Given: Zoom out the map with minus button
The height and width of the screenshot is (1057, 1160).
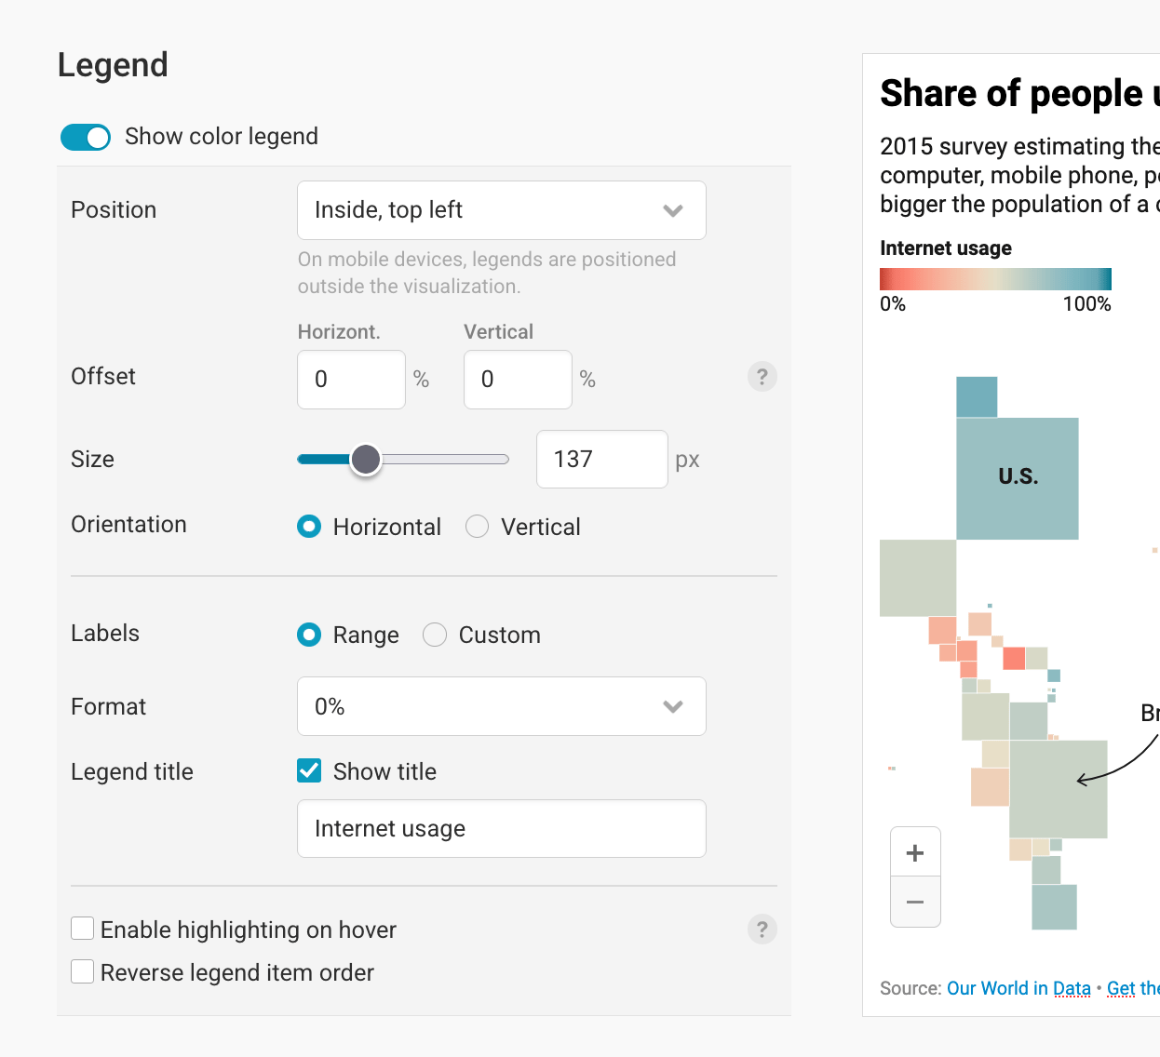Looking at the screenshot, I should coord(915,902).
